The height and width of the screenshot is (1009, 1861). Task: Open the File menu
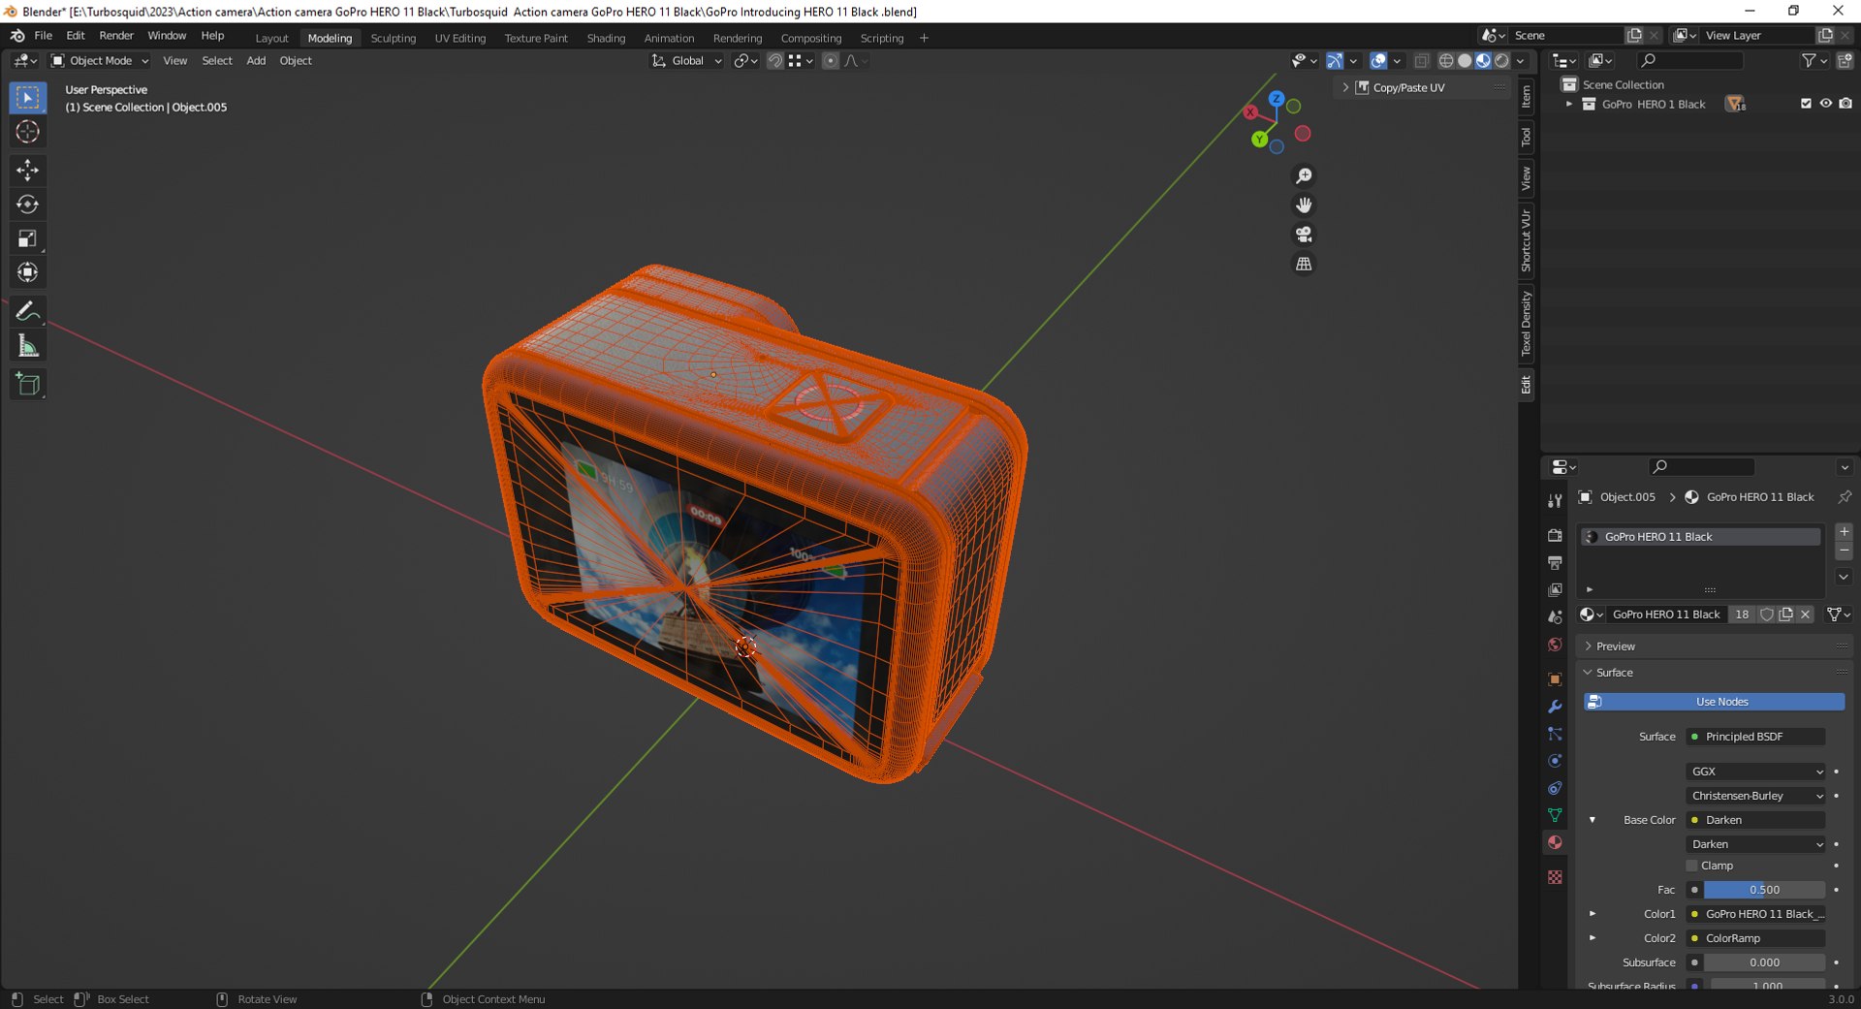click(43, 36)
